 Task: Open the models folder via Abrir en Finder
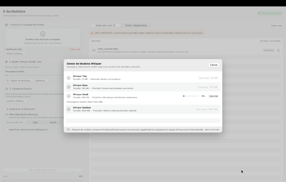coord(212,130)
